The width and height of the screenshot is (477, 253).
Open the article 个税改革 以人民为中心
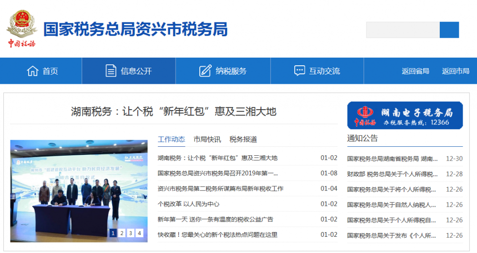coord(188,204)
